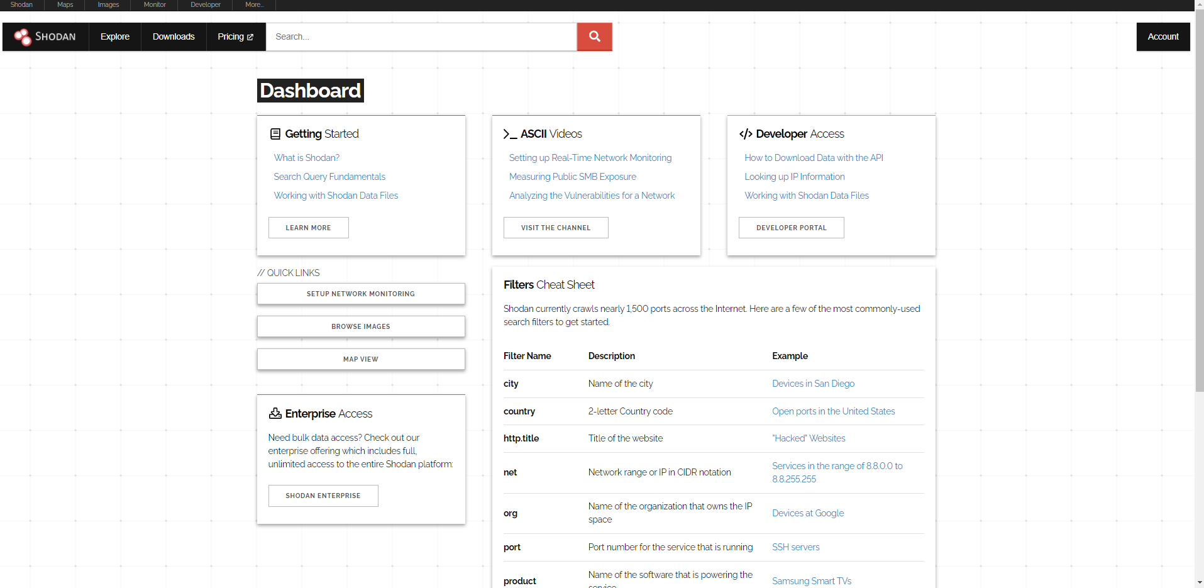
Task: Click the Developer Access code brackets icon
Action: coord(746,134)
